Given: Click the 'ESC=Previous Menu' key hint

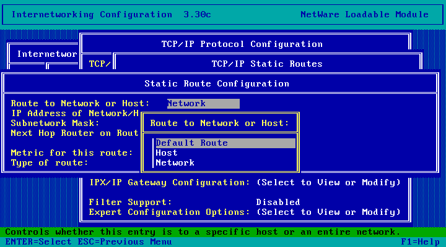Looking at the screenshot, I should click(x=125, y=242).
